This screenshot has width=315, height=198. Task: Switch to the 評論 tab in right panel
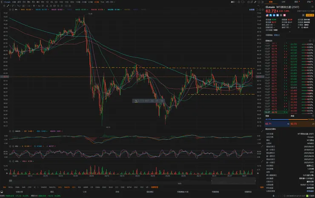(x=309, y=2)
